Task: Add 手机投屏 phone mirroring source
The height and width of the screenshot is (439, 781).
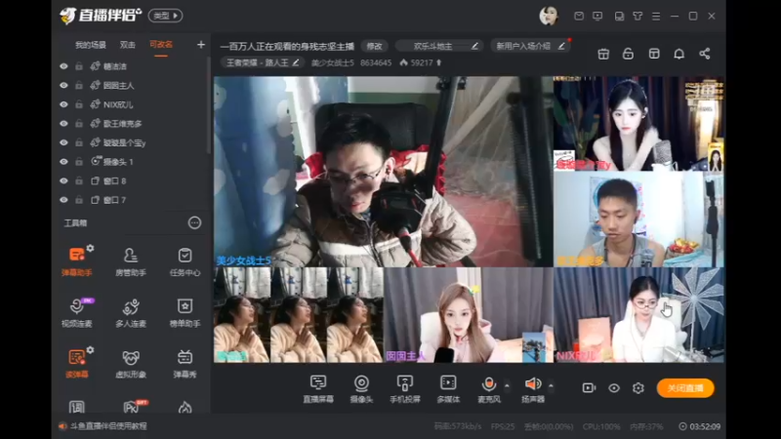Action: click(x=405, y=388)
